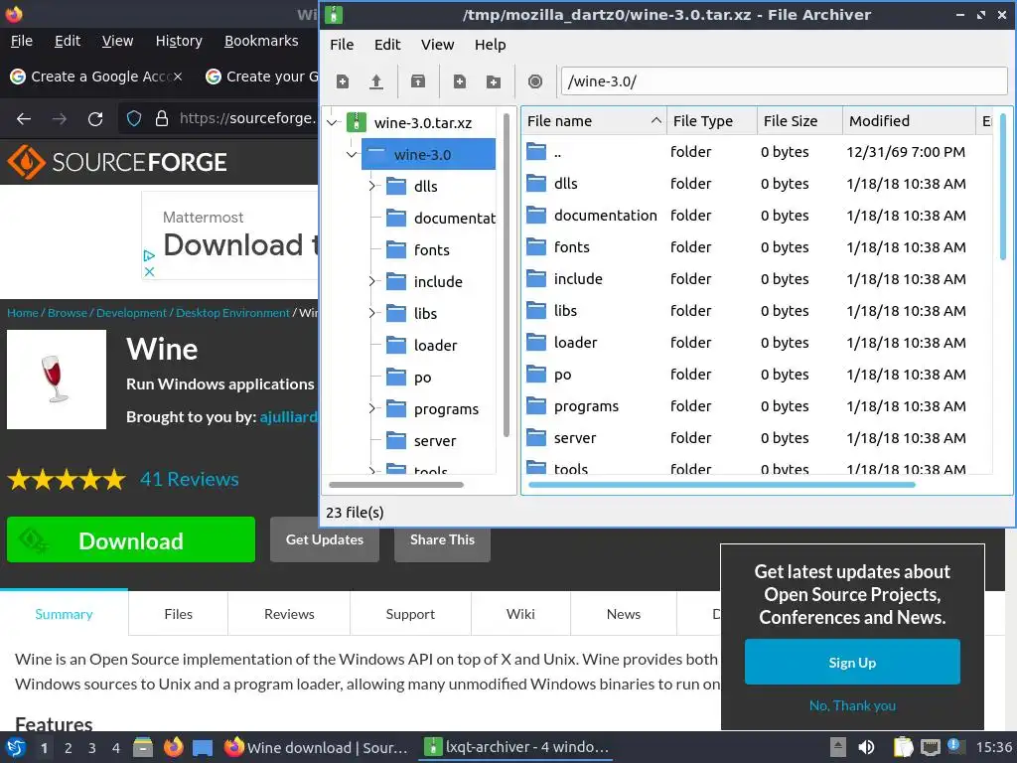Click the /wine-3.0/ path field

tap(785, 81)
